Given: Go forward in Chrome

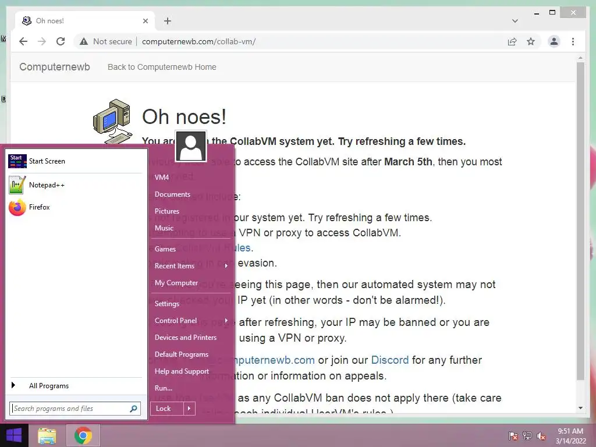Looking at the screenshot, I should click(42, 41).
